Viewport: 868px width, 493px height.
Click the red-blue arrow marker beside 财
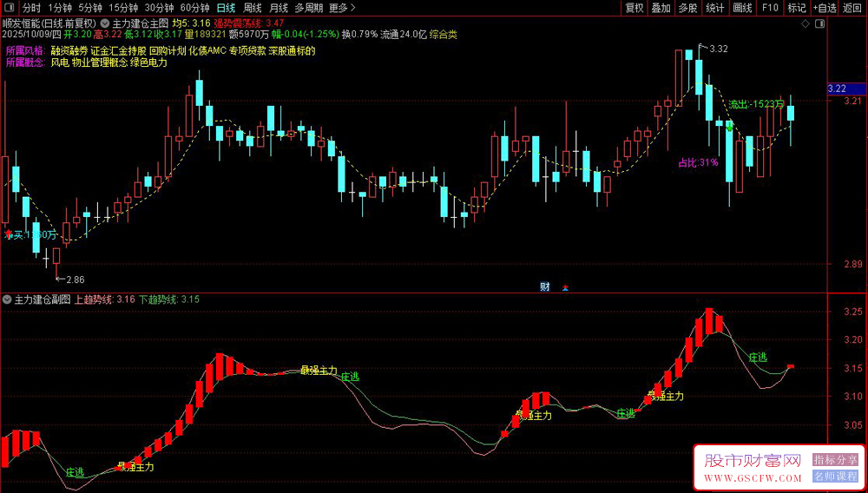pyautogui.click(x=565, y=287)
